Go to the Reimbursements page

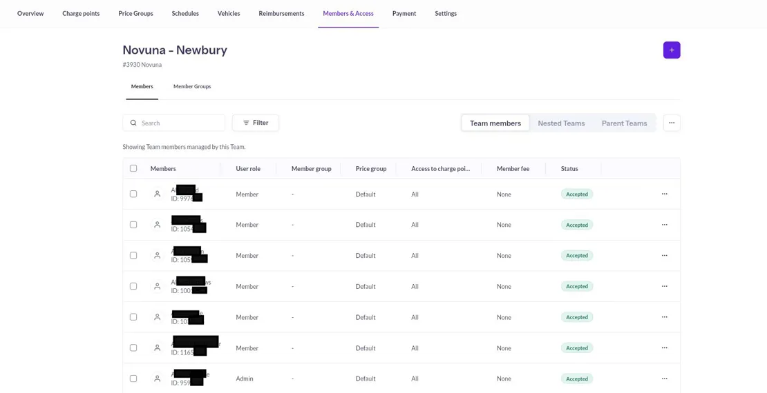pos(281,14)
